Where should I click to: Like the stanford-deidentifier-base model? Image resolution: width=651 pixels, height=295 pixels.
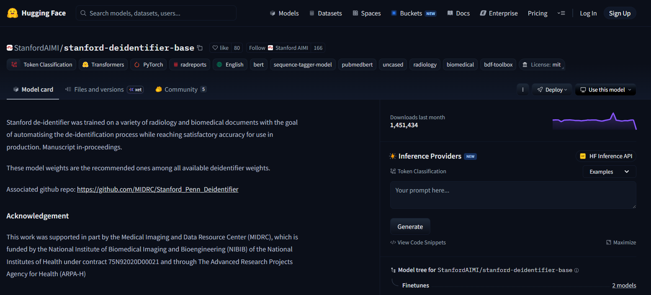pos(221,48)
